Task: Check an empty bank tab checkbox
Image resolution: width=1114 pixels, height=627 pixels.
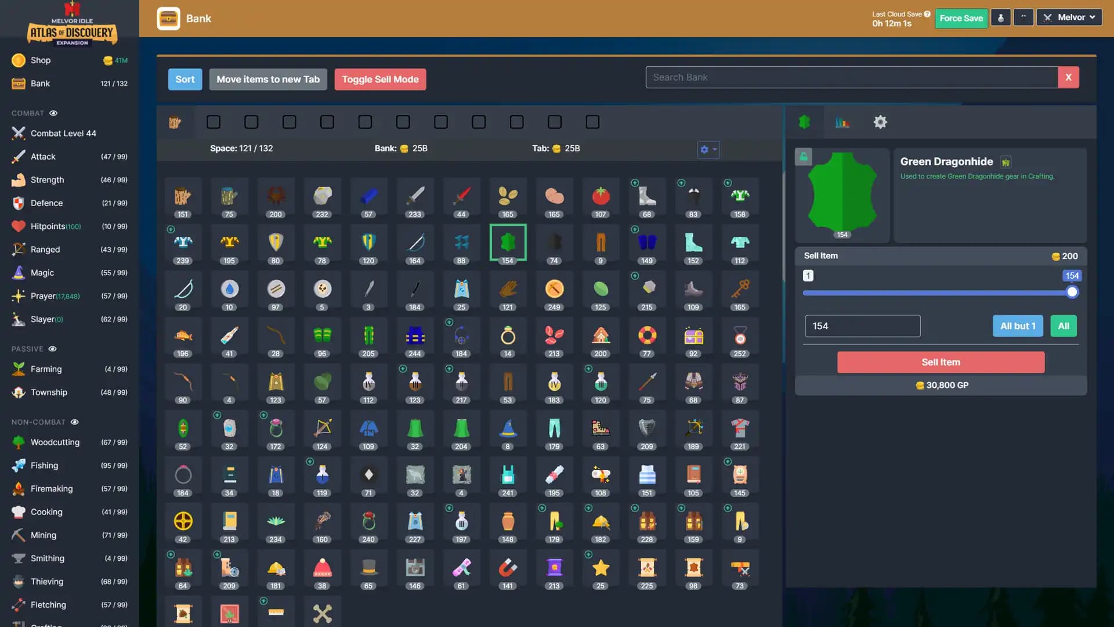Action: (x=214, y=122)
